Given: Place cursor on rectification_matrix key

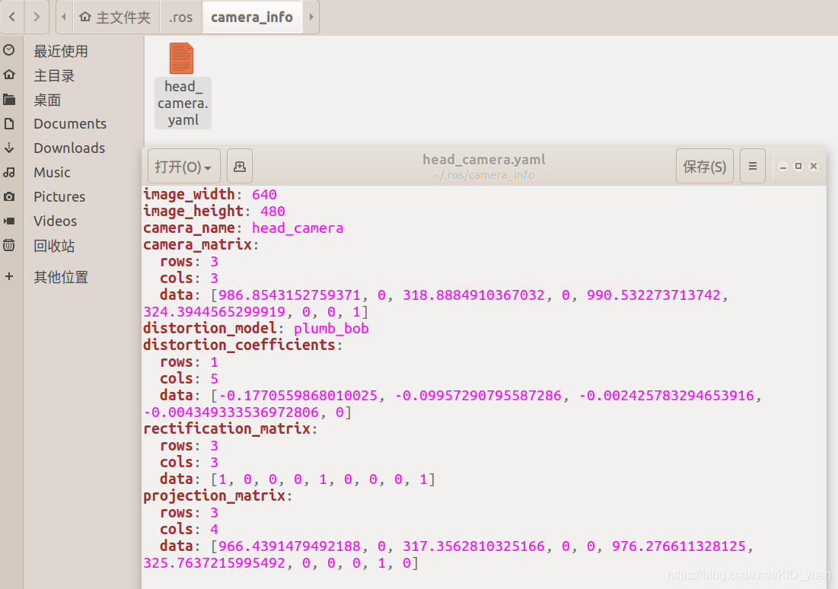Looking at the screenshot, I should (x=227, y=428).
